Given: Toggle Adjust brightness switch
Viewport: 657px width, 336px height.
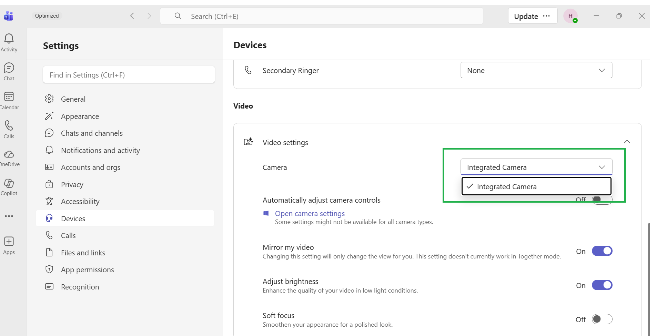Looking at the screenshot, I should [602, 285].
